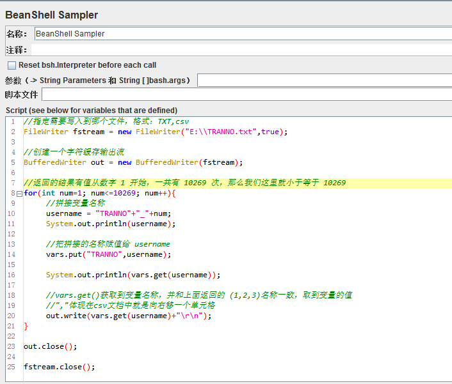Click the comment ending with username on line 13
This screenshot has height=384, width=452.
click(108, 244)
